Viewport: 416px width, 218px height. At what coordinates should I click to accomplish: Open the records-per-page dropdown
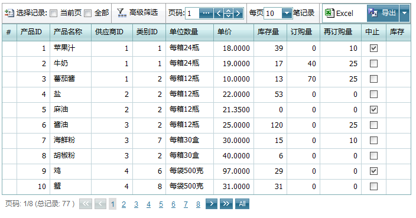287,13
